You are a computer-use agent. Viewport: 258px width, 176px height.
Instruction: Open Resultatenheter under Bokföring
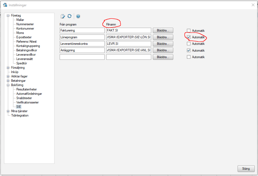(26, 89)
